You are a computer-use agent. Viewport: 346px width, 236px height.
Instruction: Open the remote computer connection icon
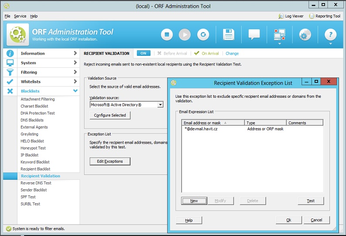coord(279,34)
